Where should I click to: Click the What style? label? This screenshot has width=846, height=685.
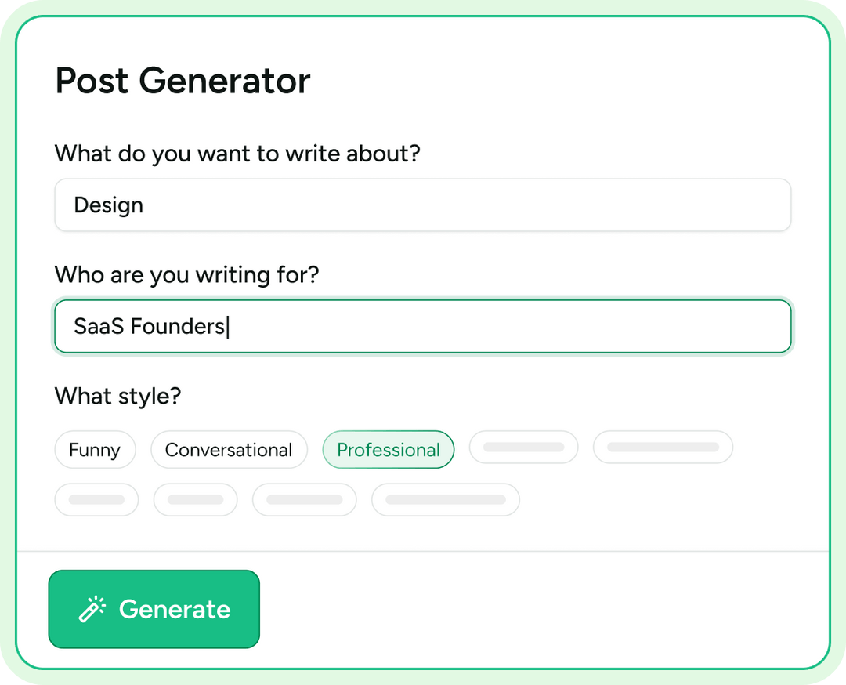[x=117, y=397]
